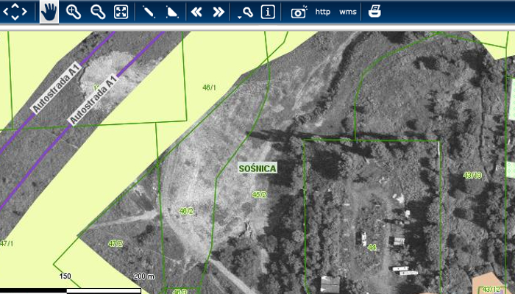Take a map snapshot with camera
This screenshot has height=294, width=515.
298,11
